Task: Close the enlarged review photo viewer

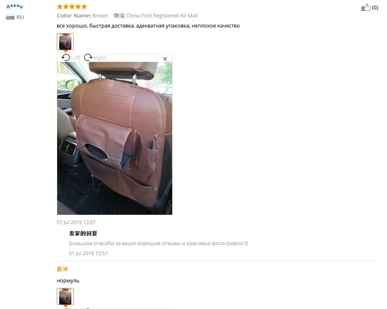Action: pos(165,59)
